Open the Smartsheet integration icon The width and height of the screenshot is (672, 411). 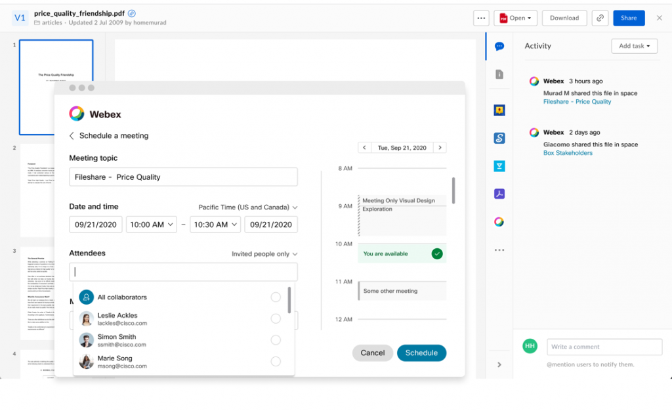click(x=499, y=138)
